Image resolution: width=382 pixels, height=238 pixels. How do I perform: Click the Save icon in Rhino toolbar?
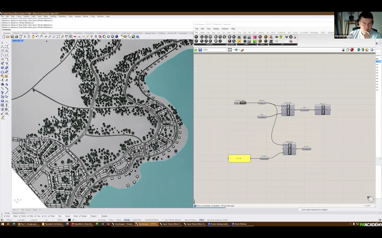pos(12,37)
